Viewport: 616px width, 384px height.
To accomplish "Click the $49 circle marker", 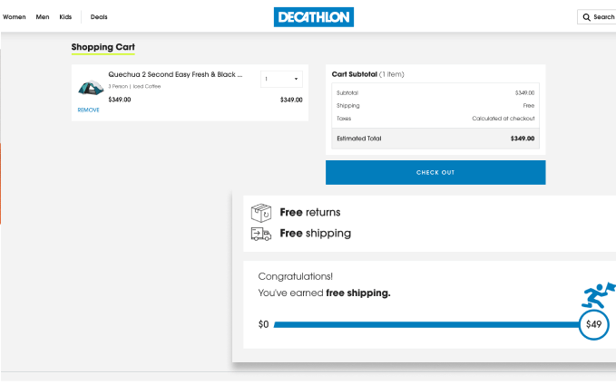I will 593,324.
